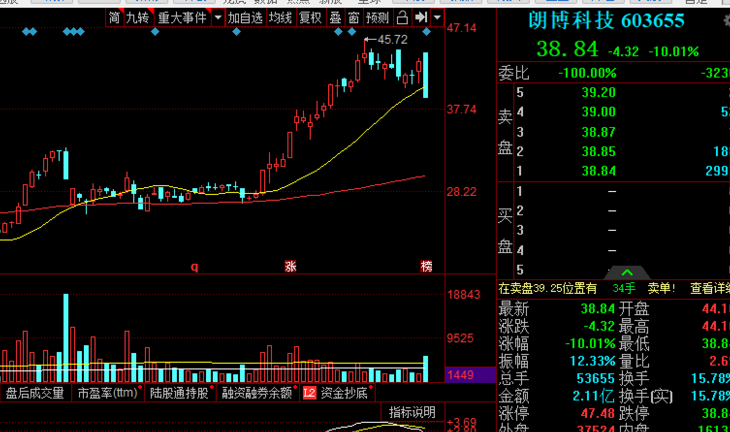The image size is (730, 432).
Task: Click the 叠 overlay button
Action: [335, 18]
